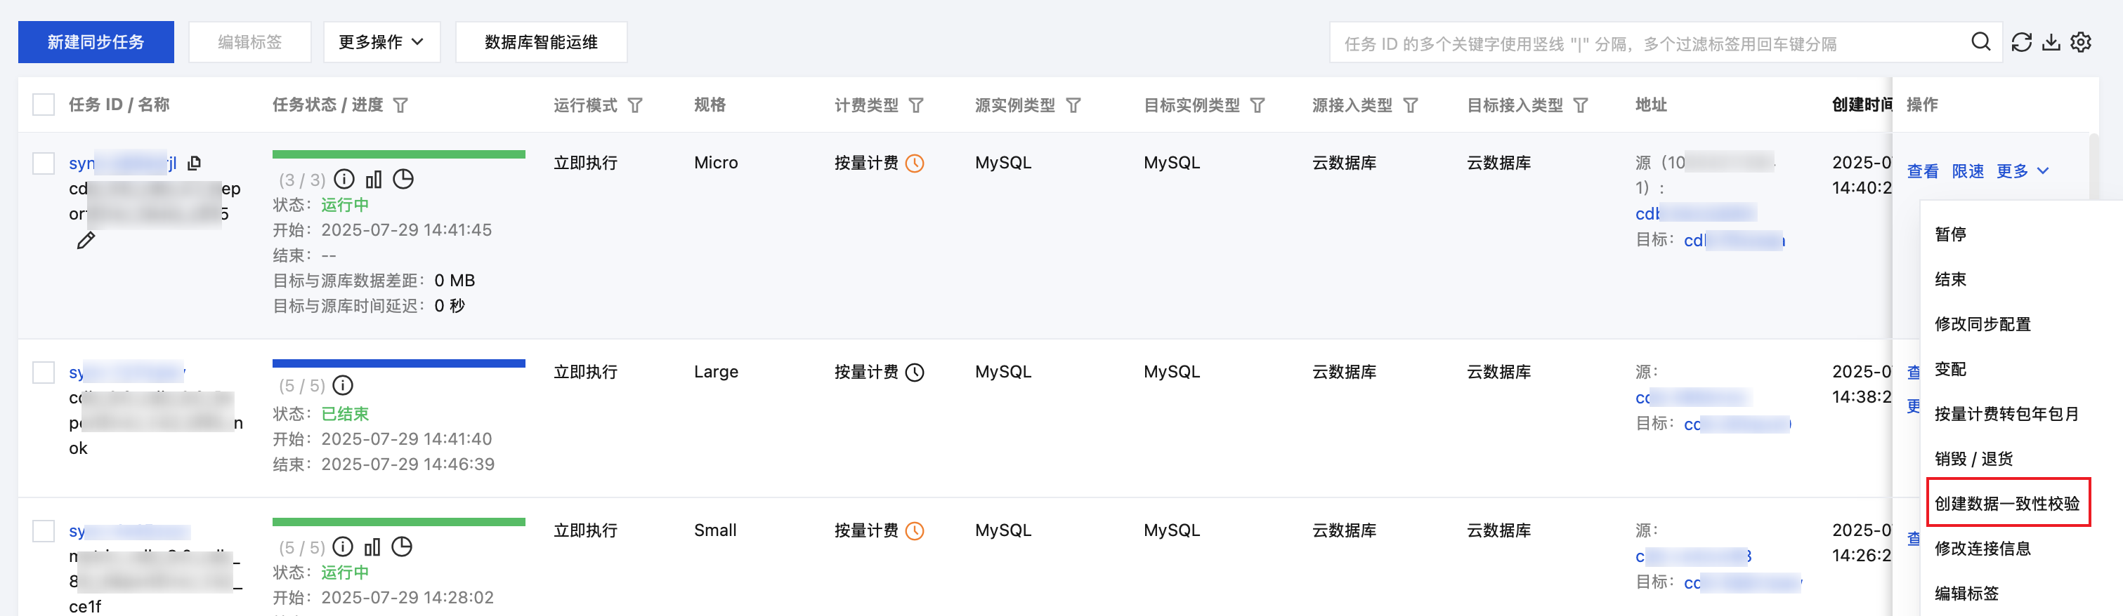Open the 更多操作 dropdown
Viewport: 2123px width, 616px height.
click(381, 42)
